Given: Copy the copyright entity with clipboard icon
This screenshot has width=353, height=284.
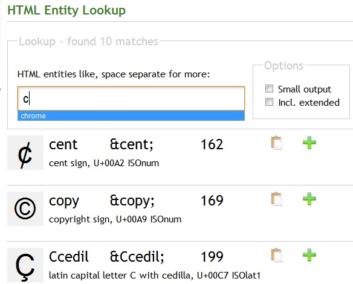Looking at the screenshot, I should pos(277,199).
